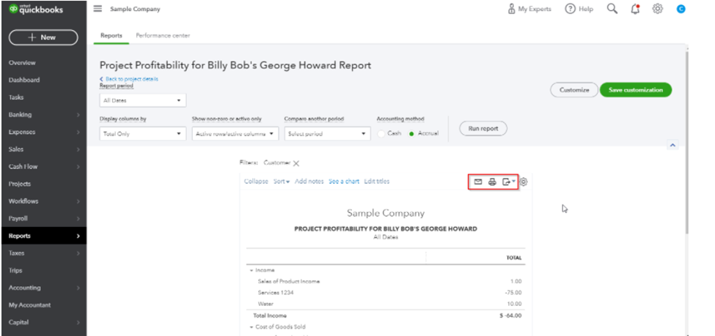The width and height of the screenshot is (715, 336).
Task: Expand the Banking sidebar menu
Action: (x=43, y=115)
